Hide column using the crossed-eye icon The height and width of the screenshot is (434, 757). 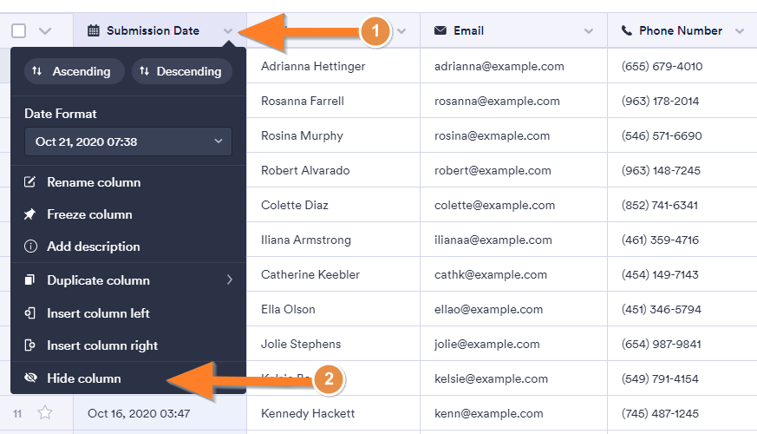click(31, 378)
